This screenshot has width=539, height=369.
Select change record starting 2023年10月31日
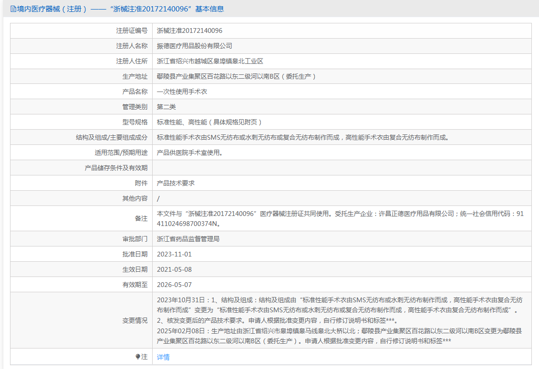340,310
